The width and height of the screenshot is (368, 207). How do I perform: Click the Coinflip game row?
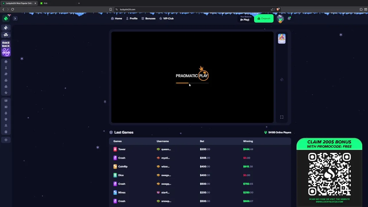(x=200, y=166)
